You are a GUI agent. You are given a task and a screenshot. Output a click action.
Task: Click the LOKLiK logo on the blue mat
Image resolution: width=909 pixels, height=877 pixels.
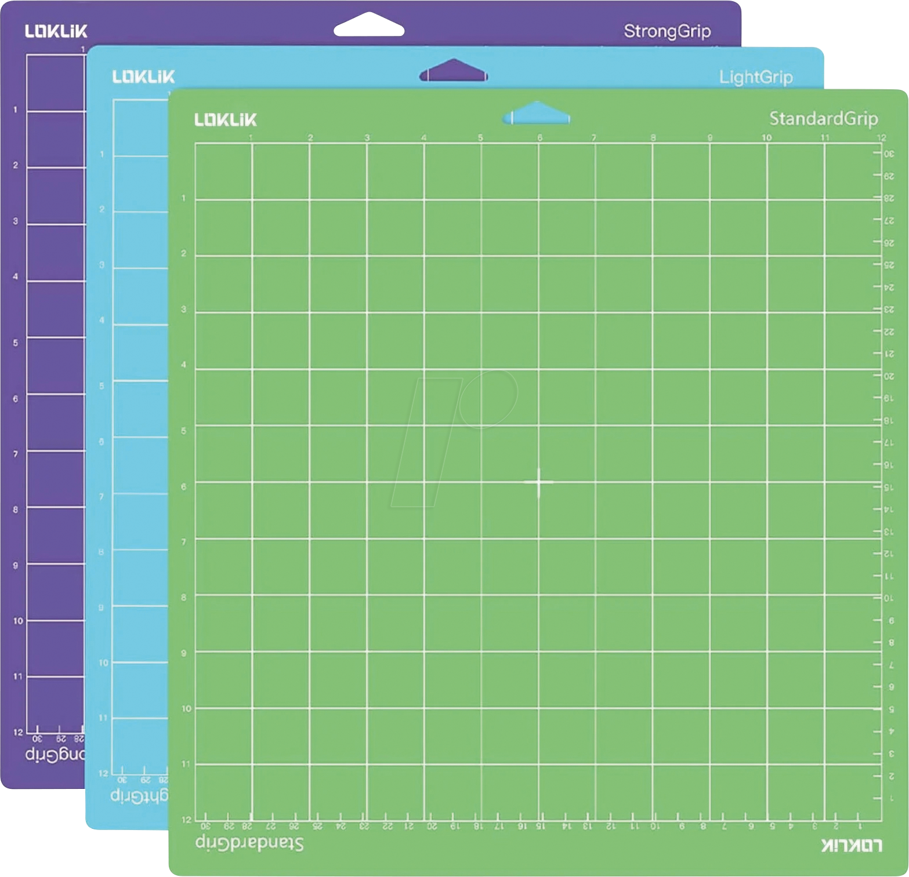tap(143, 77)
